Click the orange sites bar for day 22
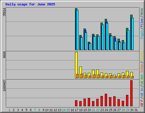The image size is (145, 113). [99, 76]
